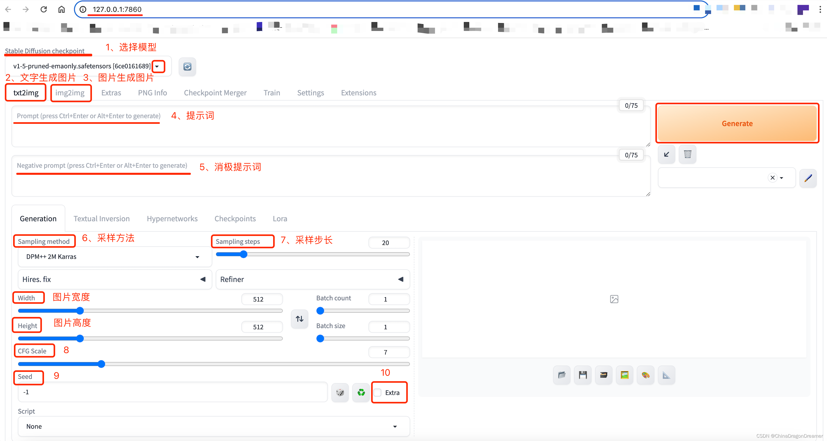This screenshot has width=827, height=441.
Task: Open the Sampling method dropdown
Action: (115, 257)
